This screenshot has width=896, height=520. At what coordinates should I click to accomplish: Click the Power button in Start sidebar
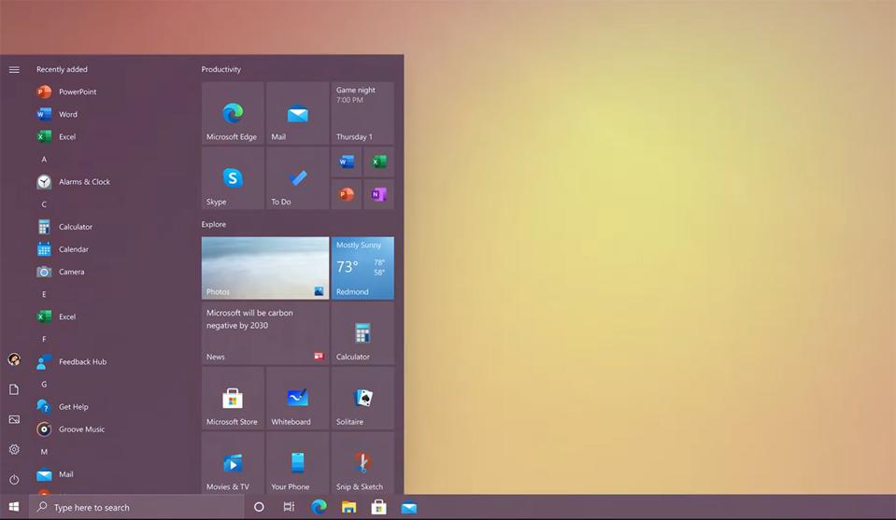[14, 480]
